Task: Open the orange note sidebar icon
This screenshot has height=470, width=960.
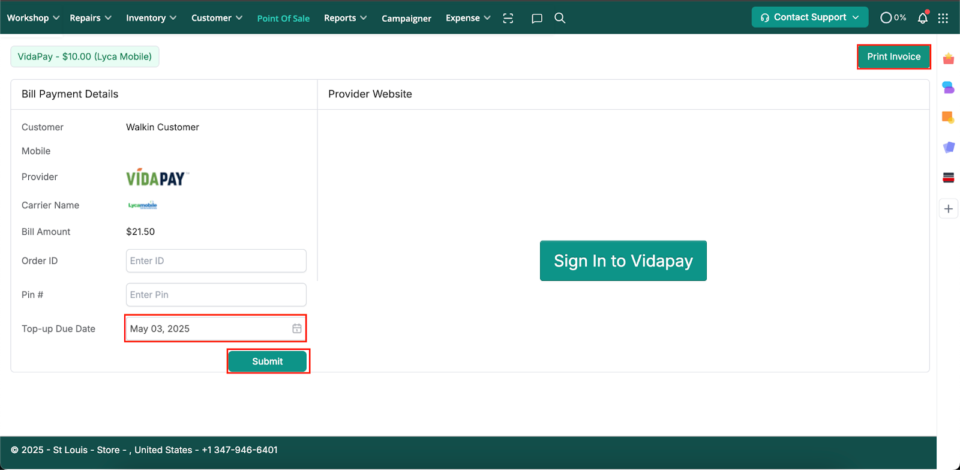Action: click(949, 117)
